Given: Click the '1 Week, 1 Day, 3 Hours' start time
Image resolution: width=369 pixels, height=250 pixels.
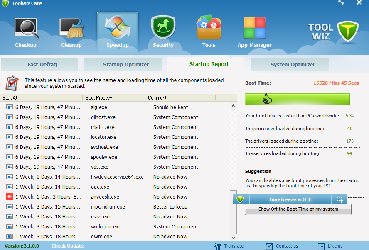Looking at the screenshot, I should 48,197.
